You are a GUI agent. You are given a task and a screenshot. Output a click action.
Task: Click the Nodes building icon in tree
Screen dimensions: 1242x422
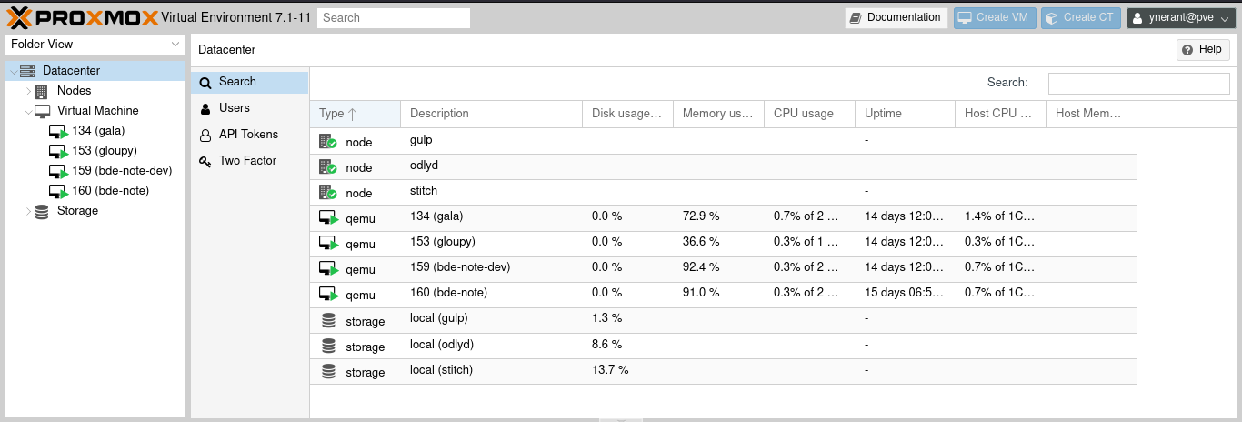coord(42,91)
